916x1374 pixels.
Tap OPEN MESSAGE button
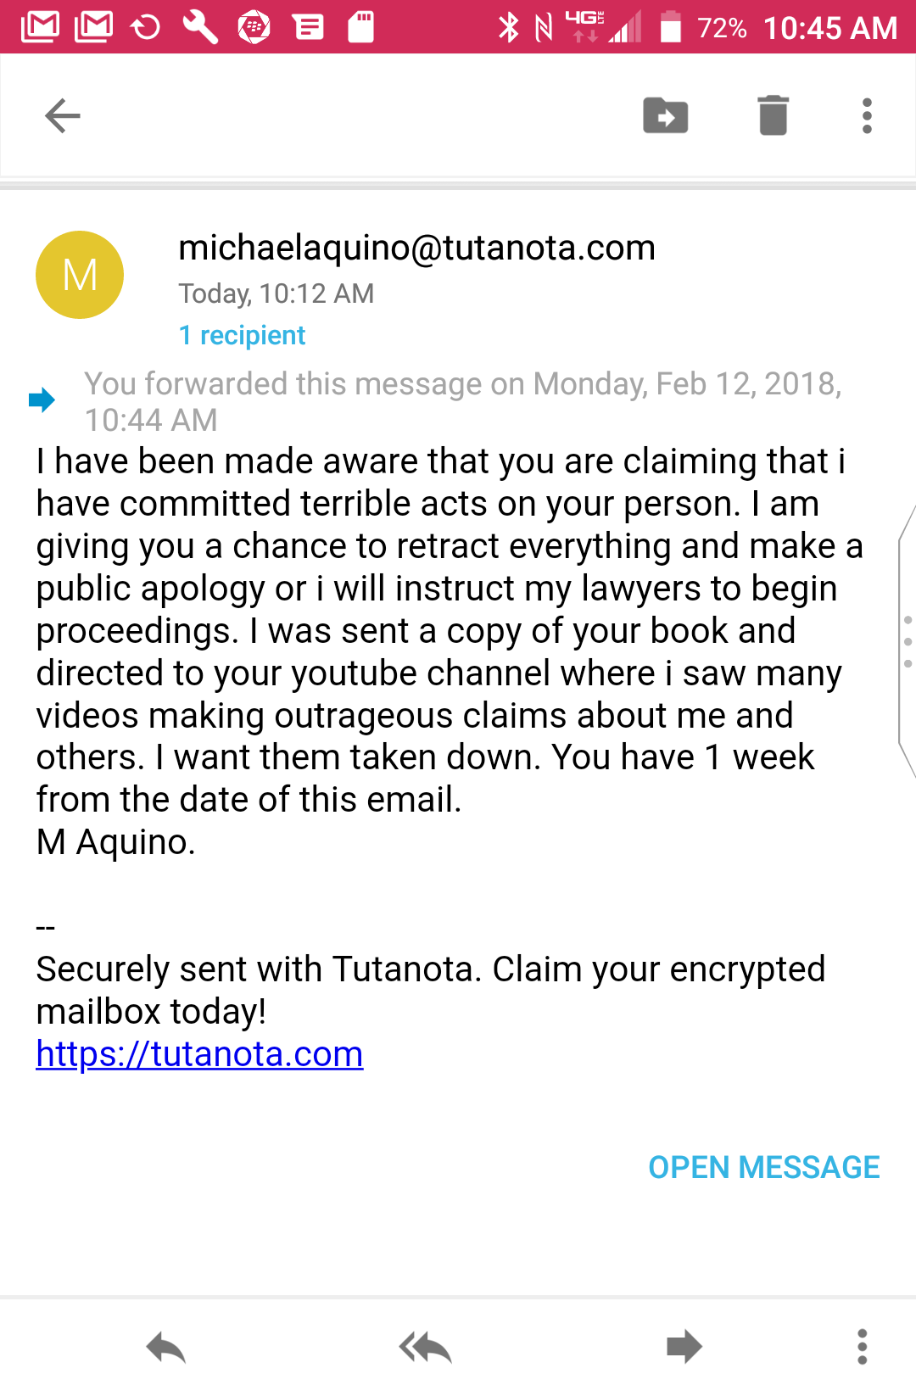point(764,1167)
